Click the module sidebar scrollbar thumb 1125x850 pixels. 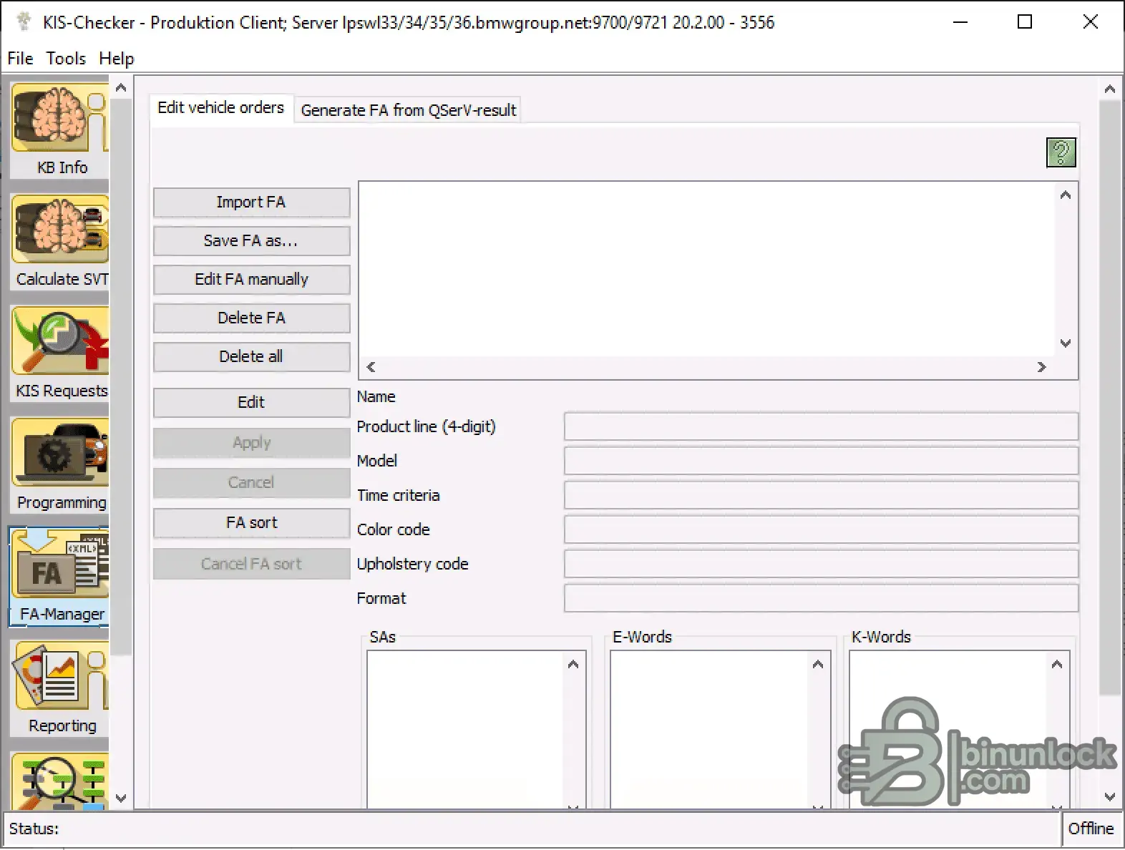tap(121, 377)
